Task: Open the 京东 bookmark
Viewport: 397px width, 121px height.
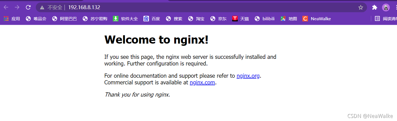Action: [x=219, y=19]
